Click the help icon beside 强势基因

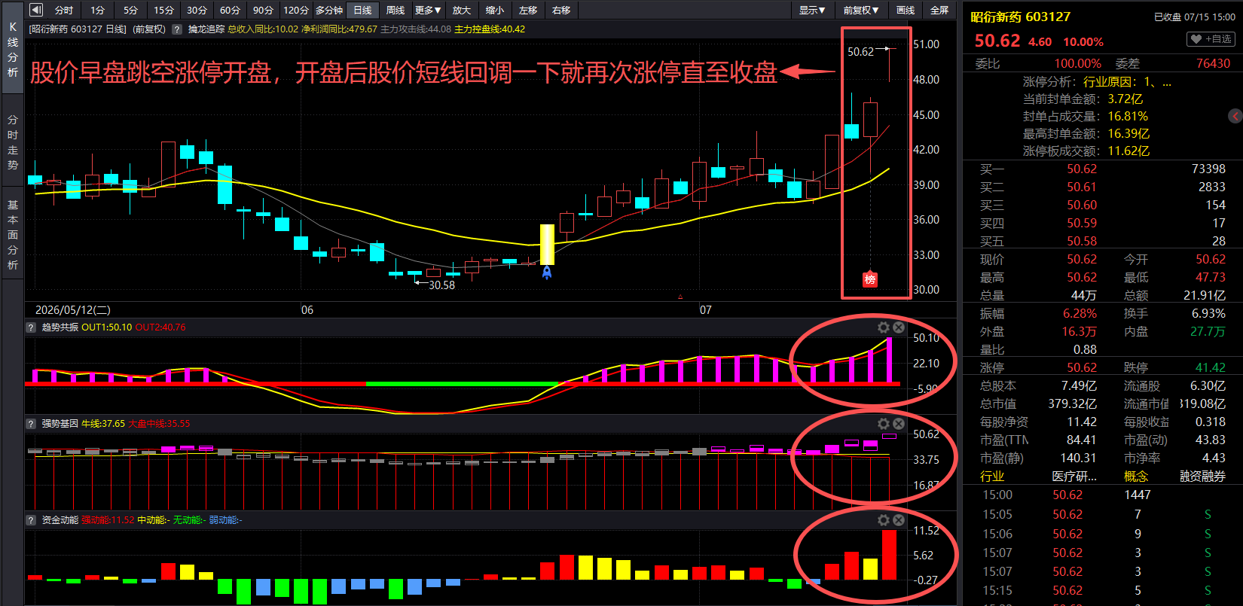pyautogui.click(x=31, y=424)
